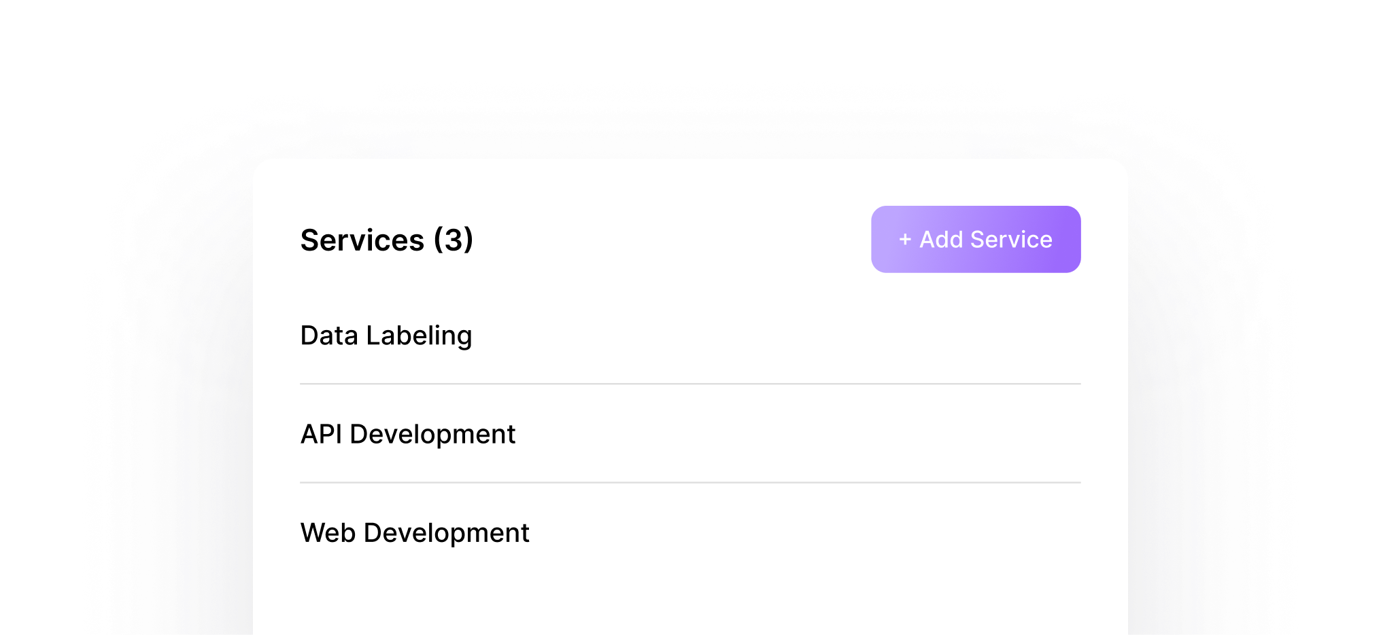Click "Development" in the API Development row
Image resolution: width=1381 pixels, height=635 pixels.
[x=432, y=434]
